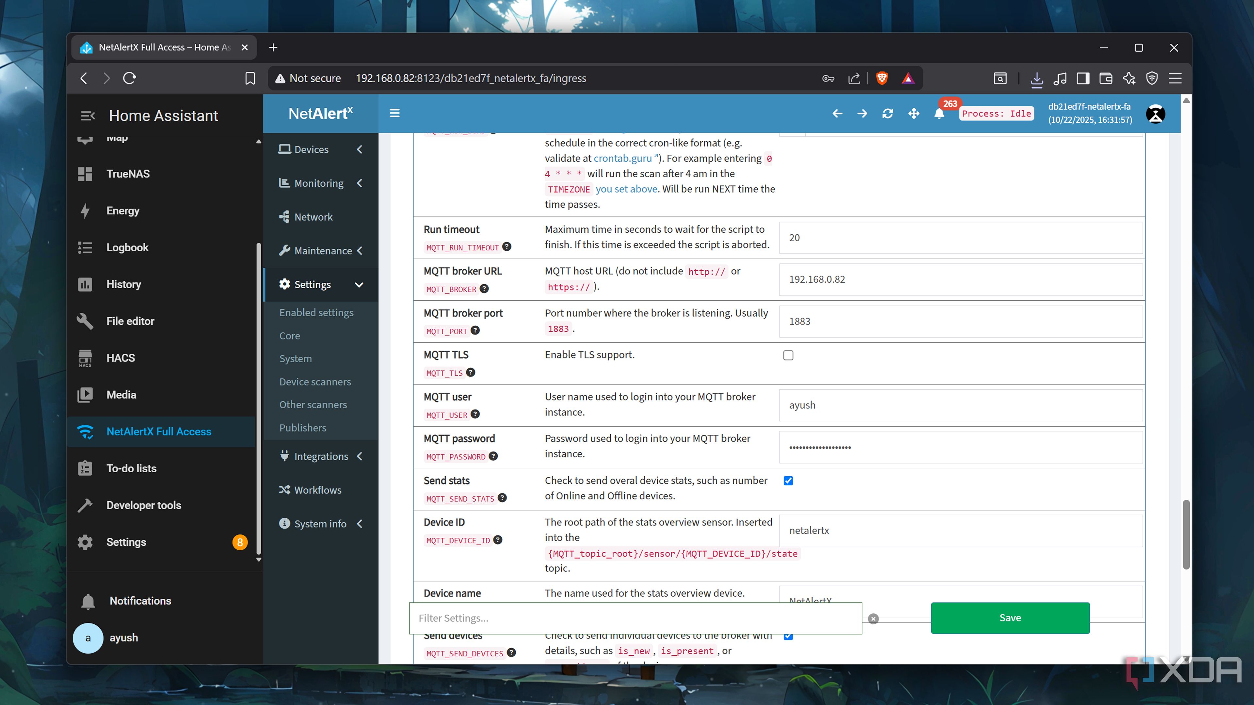Select System settings submenu item
Screen dimensions: 1254x705
[296, 359]
